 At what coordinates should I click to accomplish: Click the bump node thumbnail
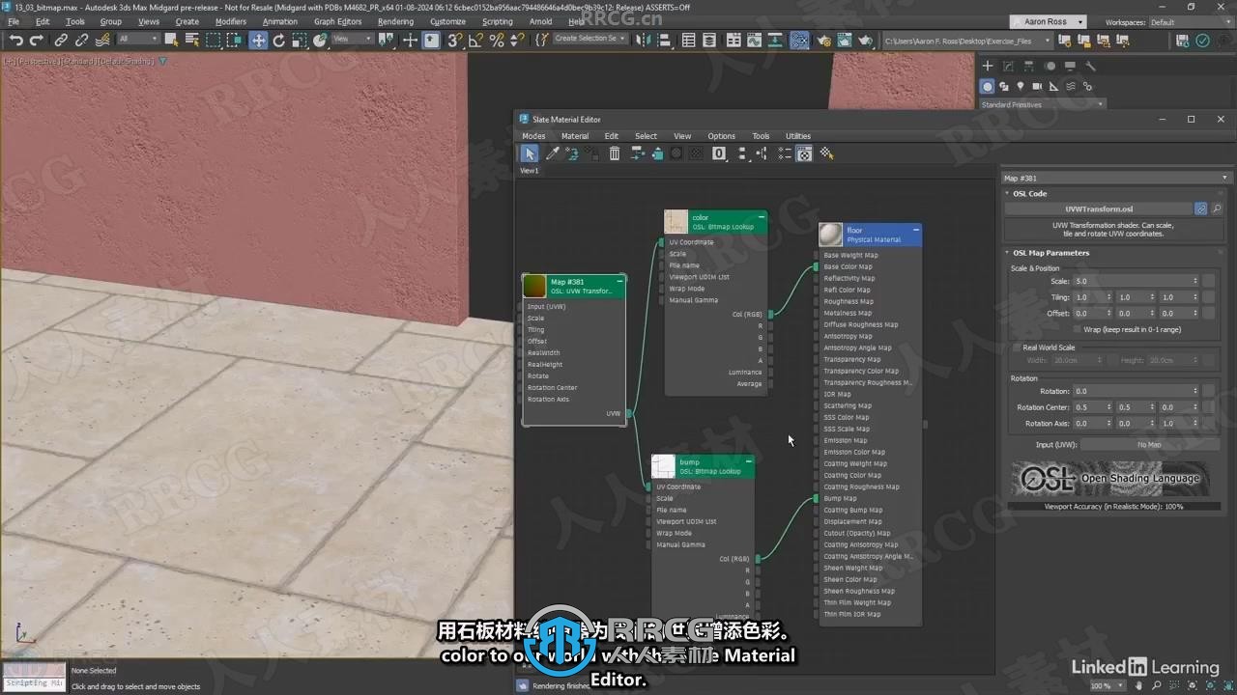tap(663, 466)
